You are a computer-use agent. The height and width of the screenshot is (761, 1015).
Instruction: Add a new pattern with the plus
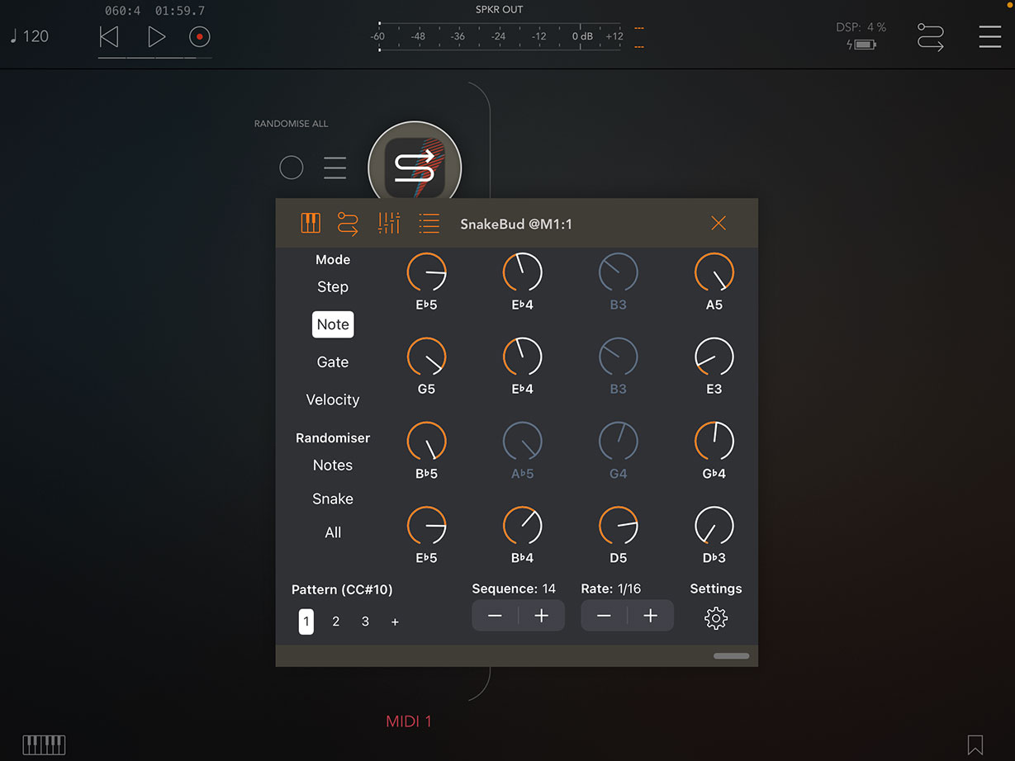pos(395,622)
